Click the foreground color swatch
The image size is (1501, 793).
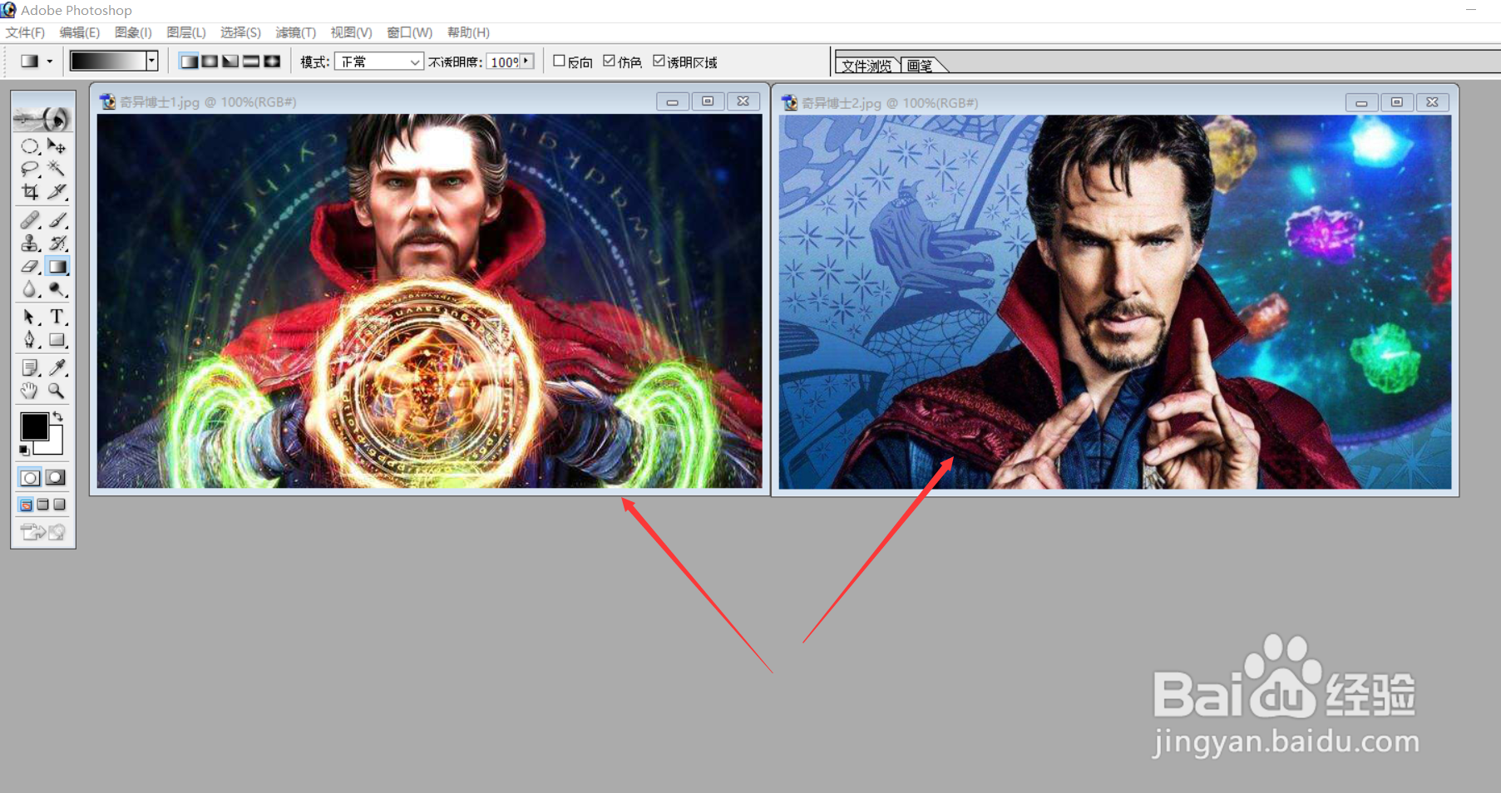coord(34,426)
